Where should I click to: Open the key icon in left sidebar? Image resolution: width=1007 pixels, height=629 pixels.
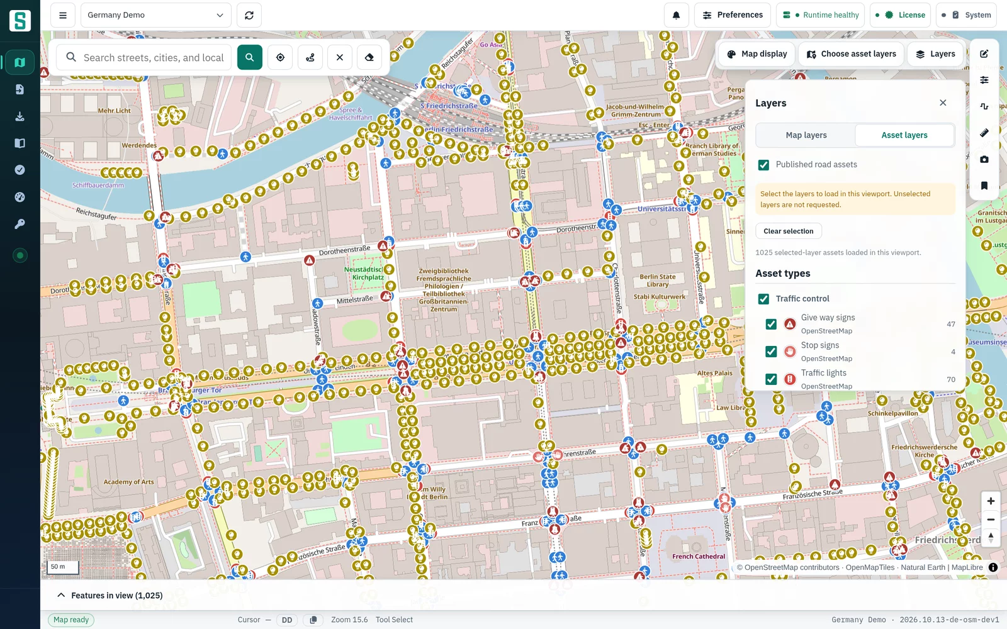coord(20,224)
